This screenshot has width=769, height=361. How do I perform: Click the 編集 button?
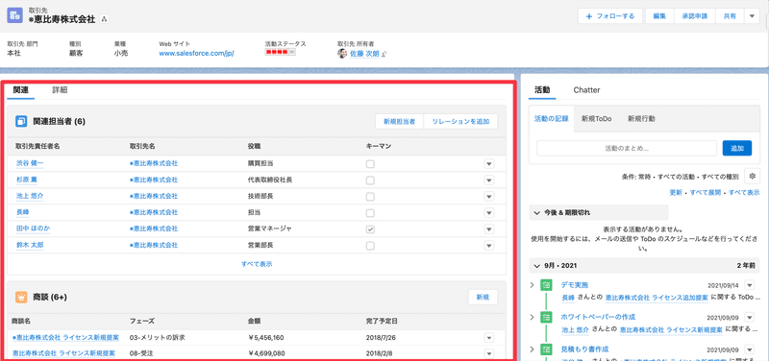coord(659,16)
